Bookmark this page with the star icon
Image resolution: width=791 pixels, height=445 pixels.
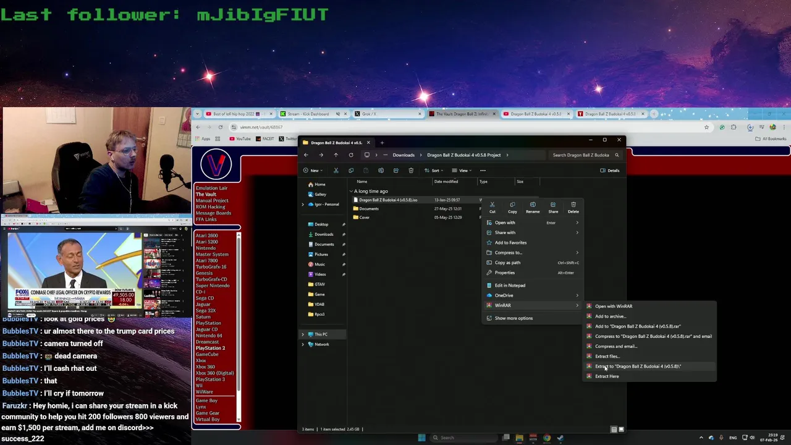[x=706, y=127]
